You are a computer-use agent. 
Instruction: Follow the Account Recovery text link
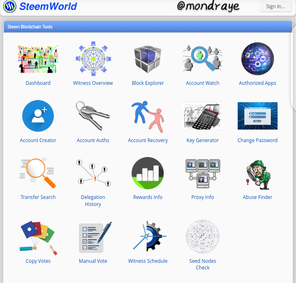click(x=148, y=140)
